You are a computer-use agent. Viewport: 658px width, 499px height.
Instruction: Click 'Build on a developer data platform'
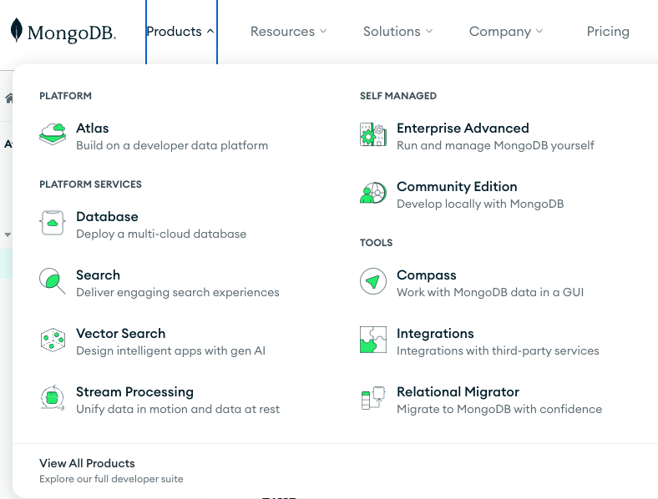(172, 145)
